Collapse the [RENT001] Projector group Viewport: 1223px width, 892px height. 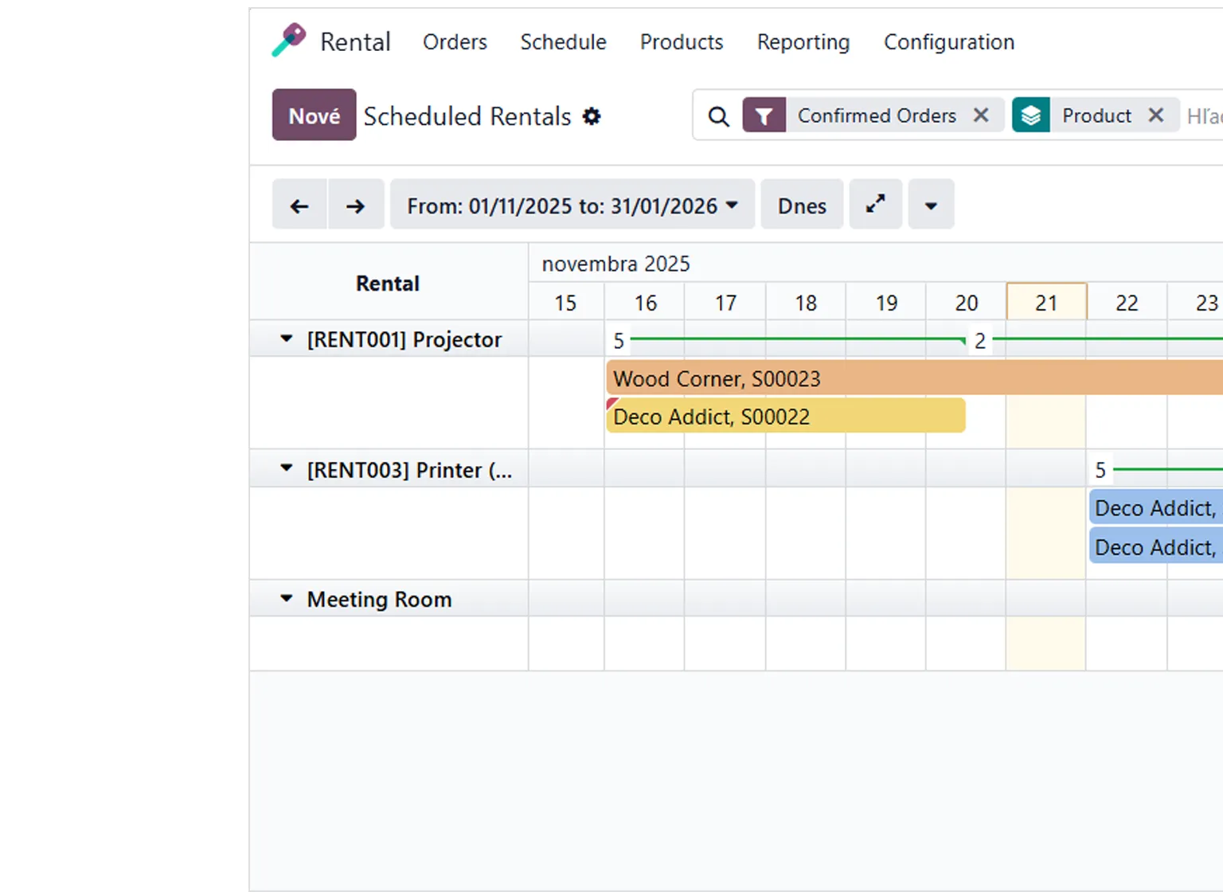pyautogui.click(x=287, y=339)
